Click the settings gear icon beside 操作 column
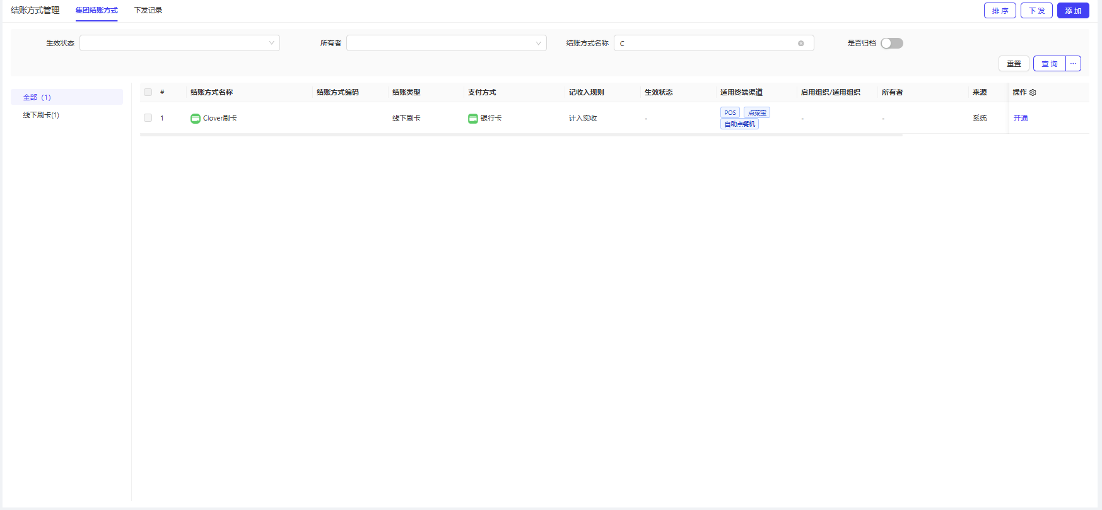1102x510 pixels. point(1033,92)
